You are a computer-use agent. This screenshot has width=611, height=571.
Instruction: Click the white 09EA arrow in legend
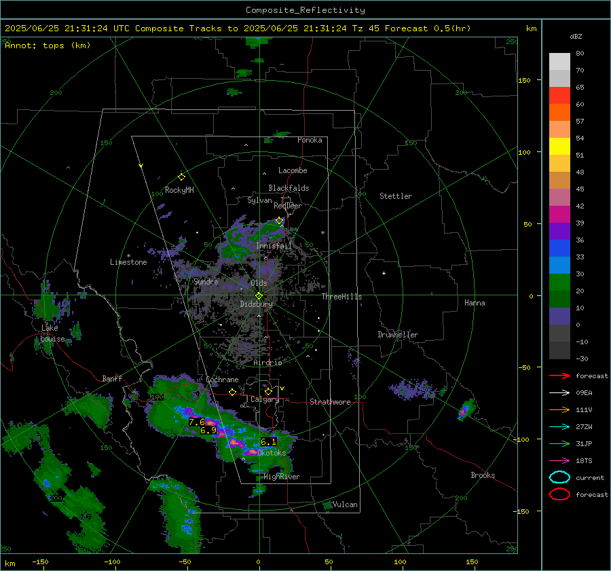[x=559, y=393]
